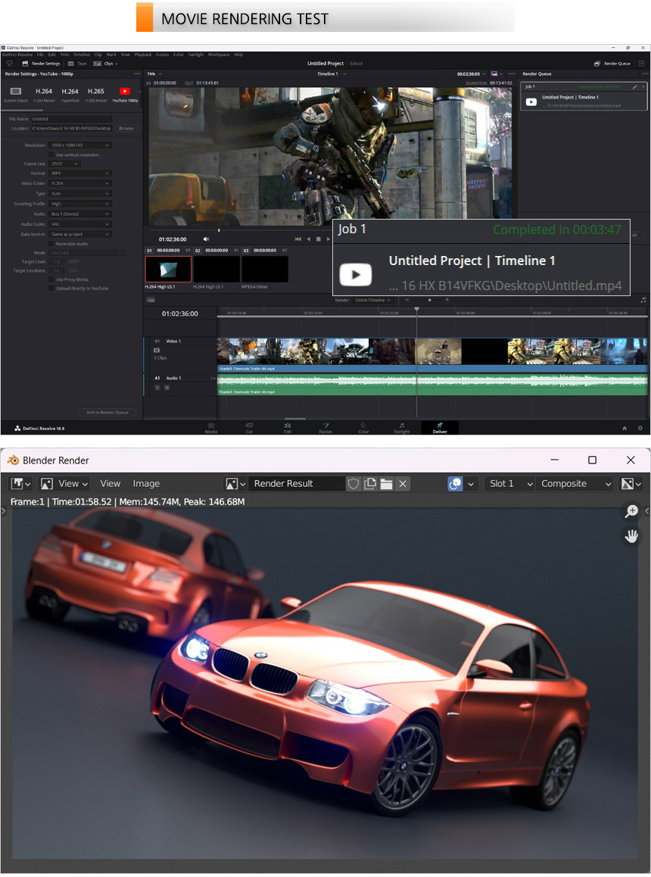Image resolution: width=651 pixels, height=877 pixels.
Task: Open the Slot 1 dropdown in Blender
Action: [509, 484]
